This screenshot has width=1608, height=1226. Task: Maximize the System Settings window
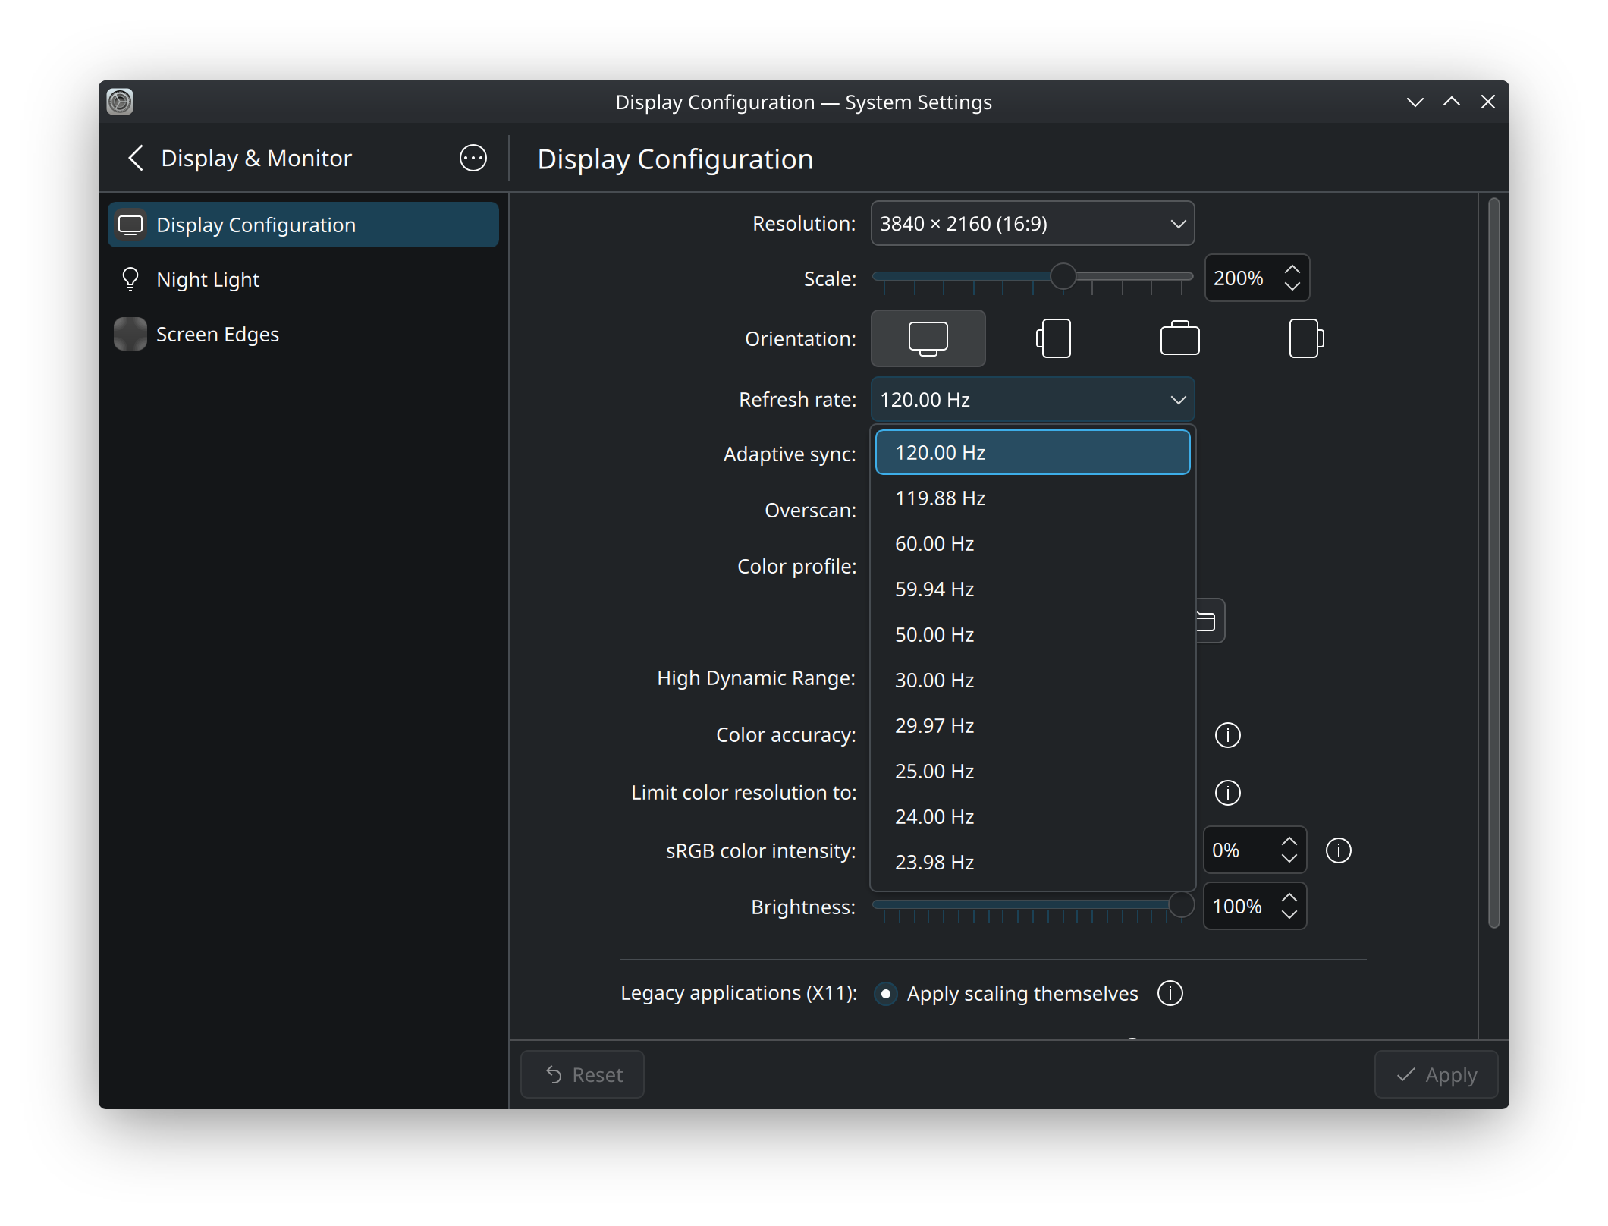(x=1451, y=102)
